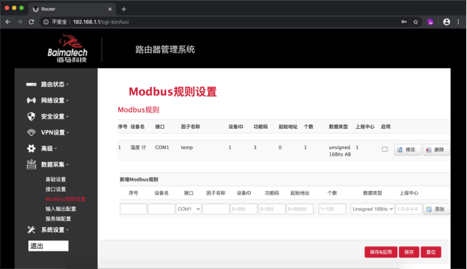Expand the 路由状态 menu

pyautogui.click(x=55, y=84)
